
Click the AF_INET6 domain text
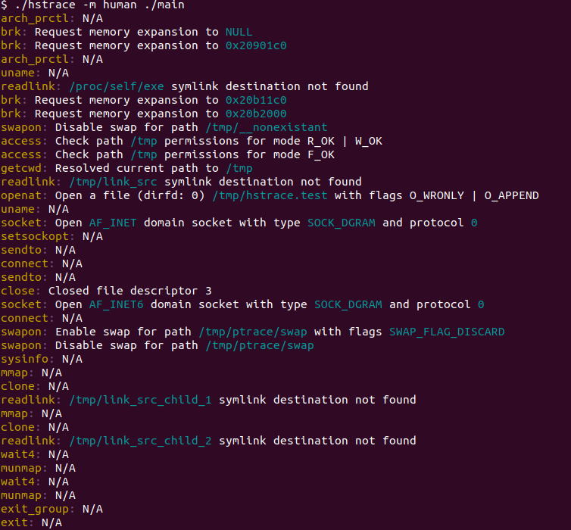[117, 304]
